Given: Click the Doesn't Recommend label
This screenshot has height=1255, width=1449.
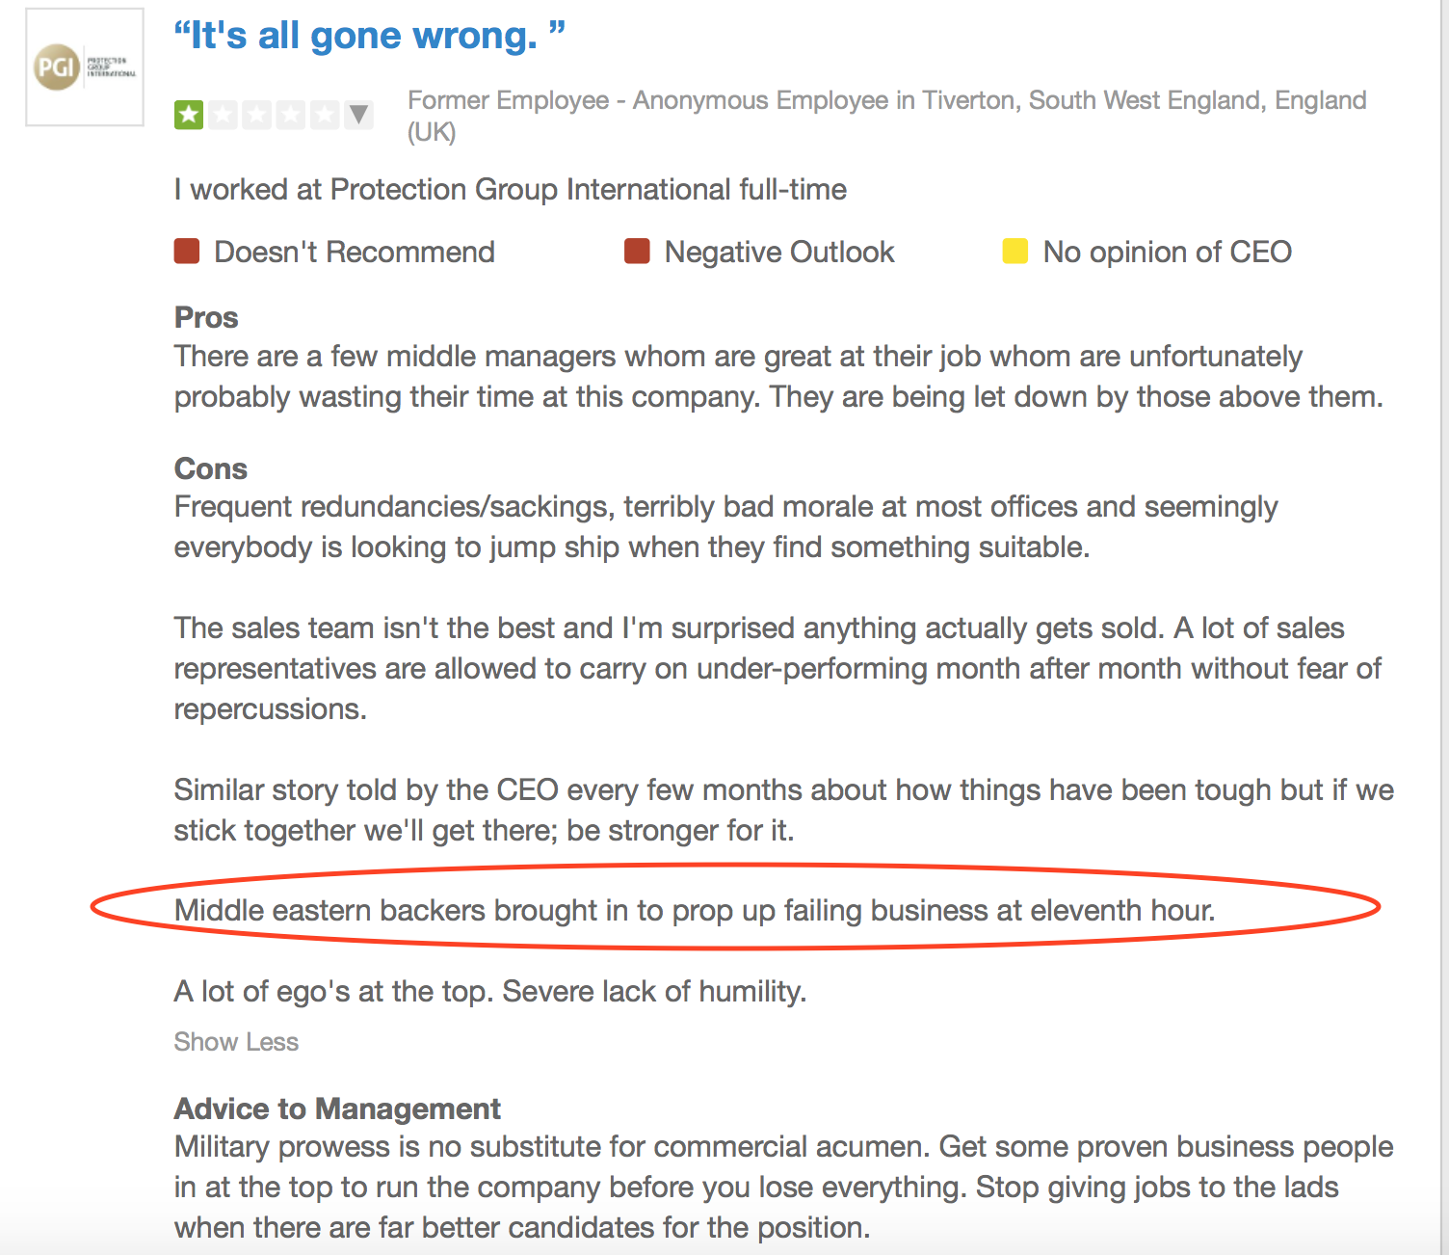Looking at the screenshot, I should (355, 252).
